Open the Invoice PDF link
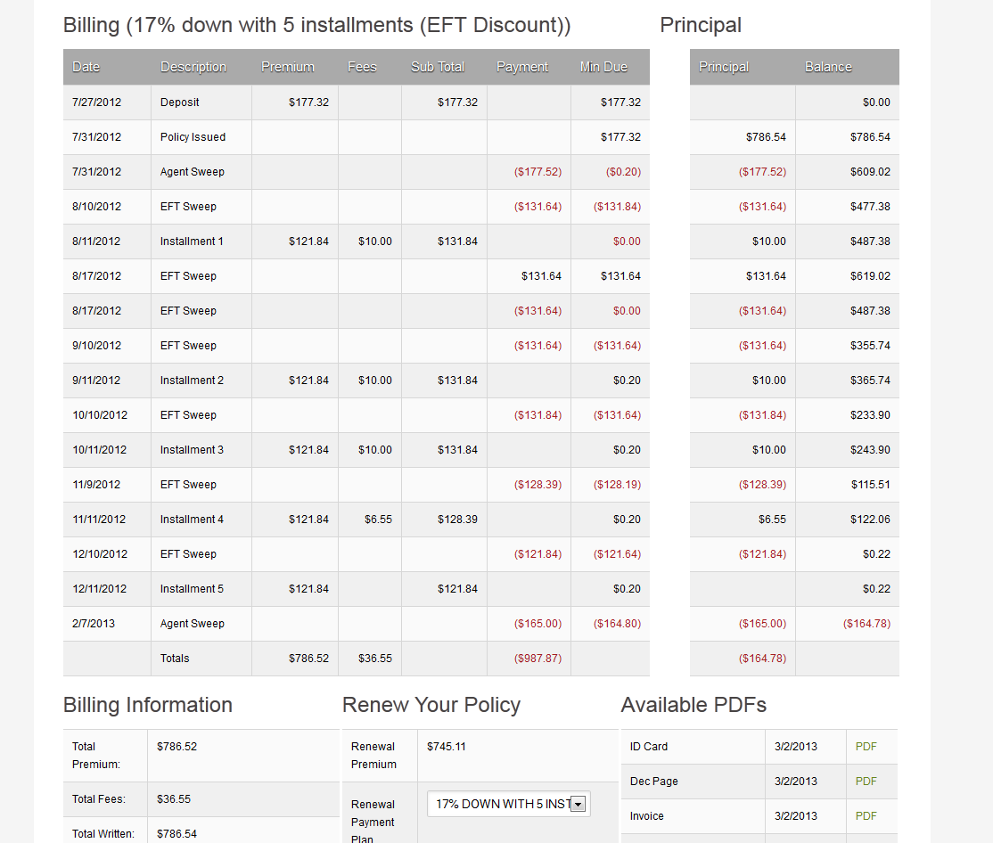The height and width of the screenshot is (843, 993). pos(866,816)
